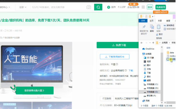This screenshot has width=176, height=109.
Task: Expand the 素材中心 dropdown menu
Action: point(5,7)
